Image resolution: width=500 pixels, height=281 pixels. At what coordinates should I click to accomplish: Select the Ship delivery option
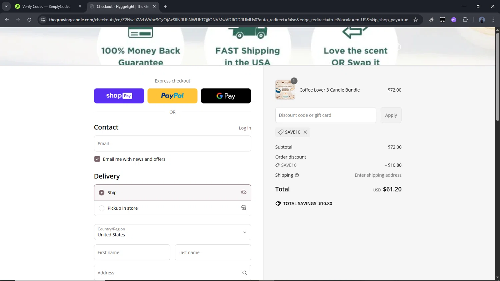(x=172, y=192)
